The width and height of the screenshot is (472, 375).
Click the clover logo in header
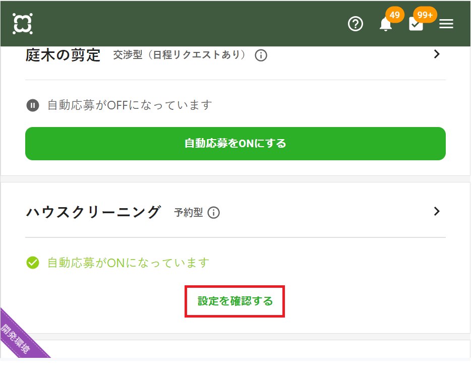23,24
